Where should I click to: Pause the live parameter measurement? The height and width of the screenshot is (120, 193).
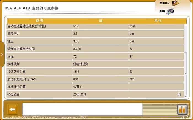(x=182, y=109)
